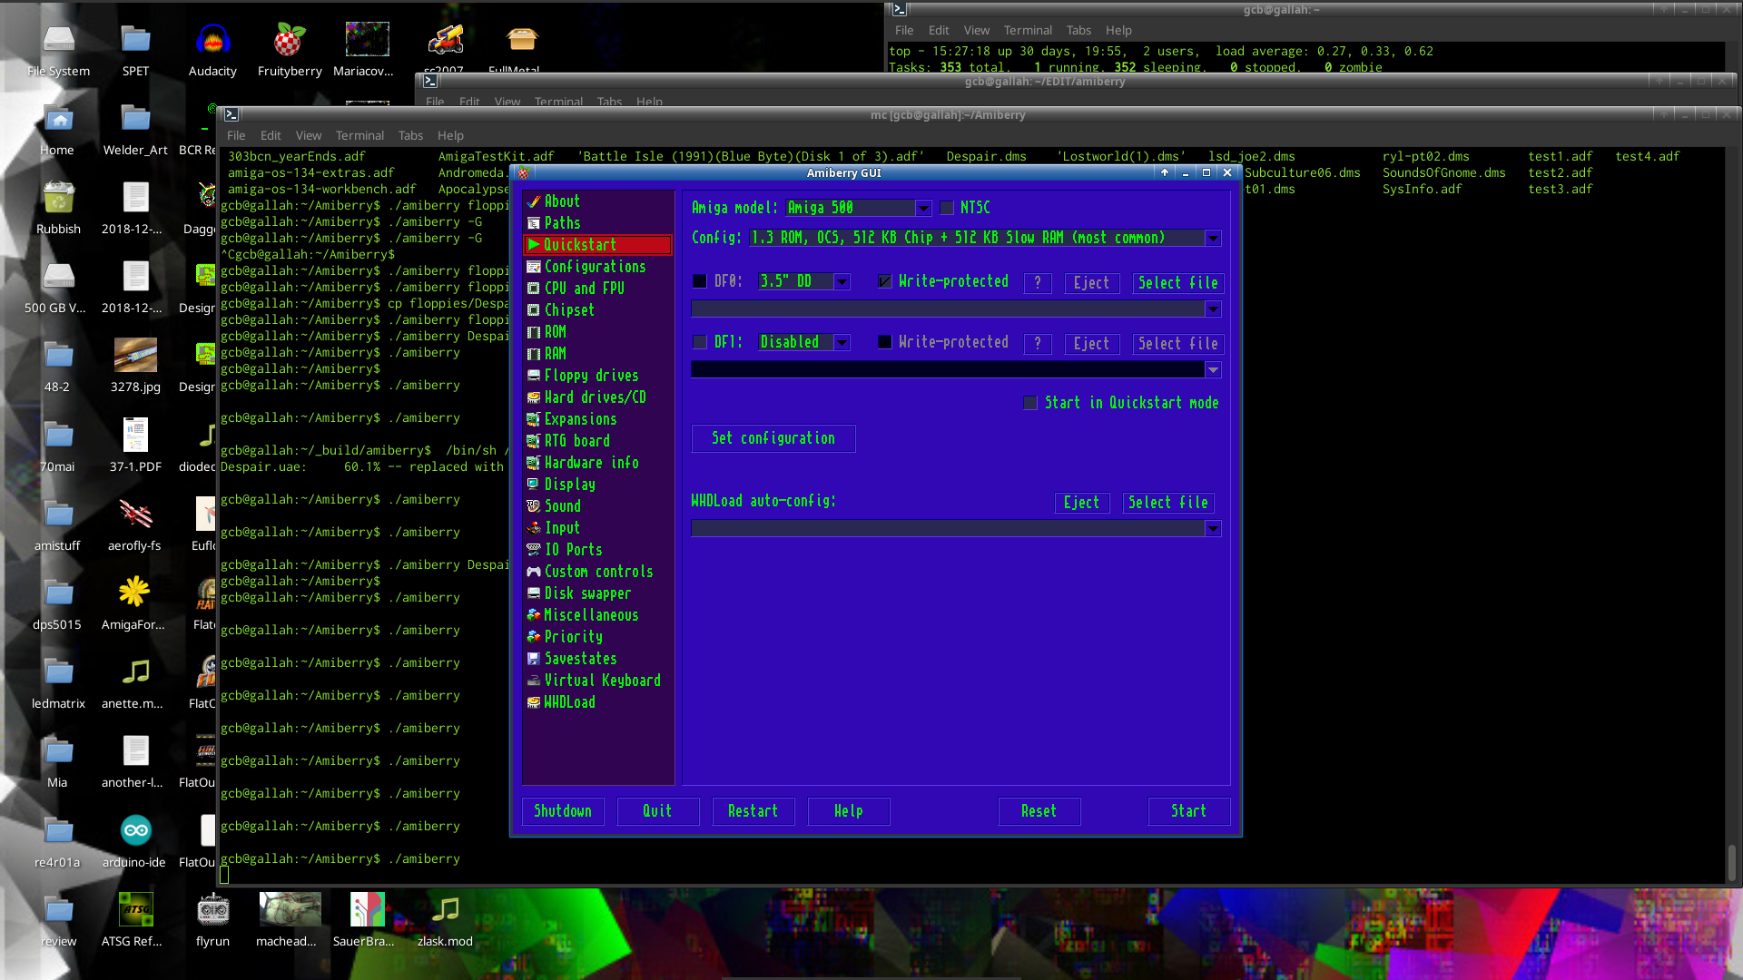The image size is (1743, 980).
Task: Select the Quickstart panel entry
Action: click(597, 245)
